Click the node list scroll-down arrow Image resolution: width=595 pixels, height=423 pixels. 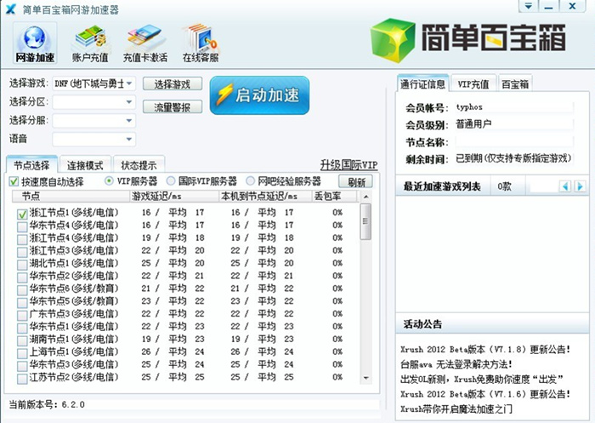(365, 378)
